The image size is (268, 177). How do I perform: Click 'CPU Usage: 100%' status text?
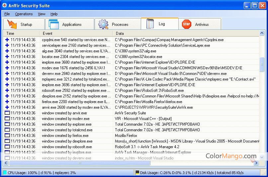coord(22,173)
